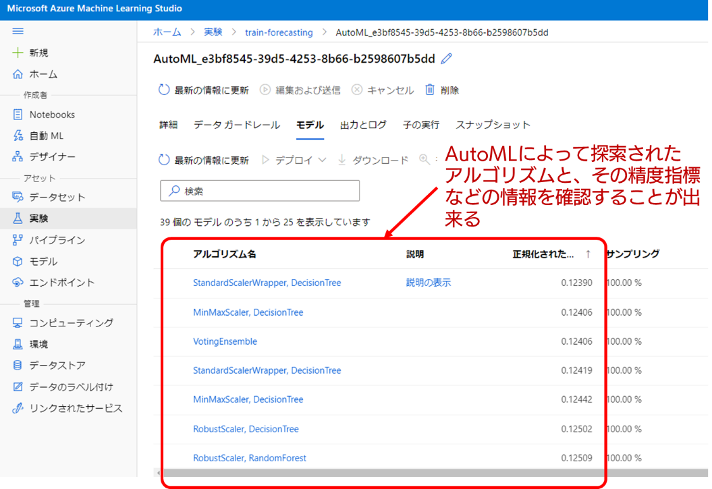Viewport: 712px width, 489px height.
Task: Click the 0.12419 score value
Action: pos(576,370)
